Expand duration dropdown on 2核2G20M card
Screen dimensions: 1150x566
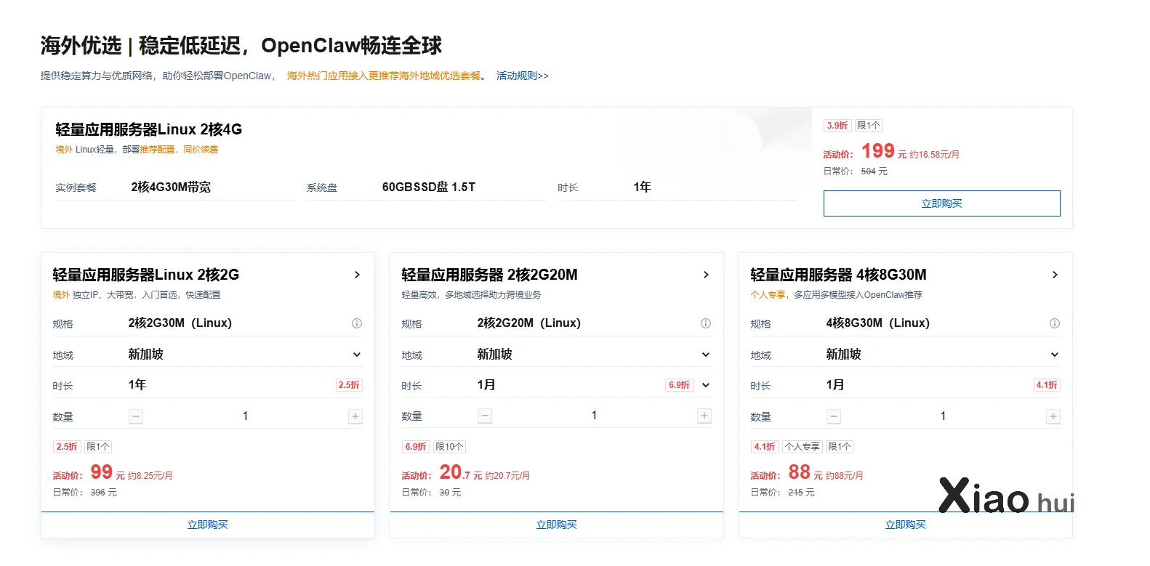click(x=706, y=385)
